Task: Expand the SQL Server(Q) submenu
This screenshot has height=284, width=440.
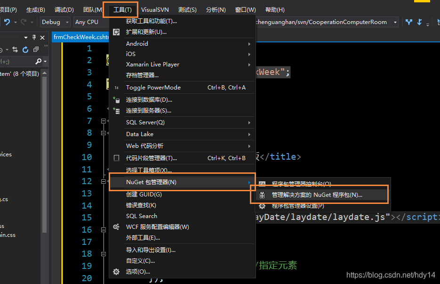Action: pyautogui.click(x=181, y=122)
